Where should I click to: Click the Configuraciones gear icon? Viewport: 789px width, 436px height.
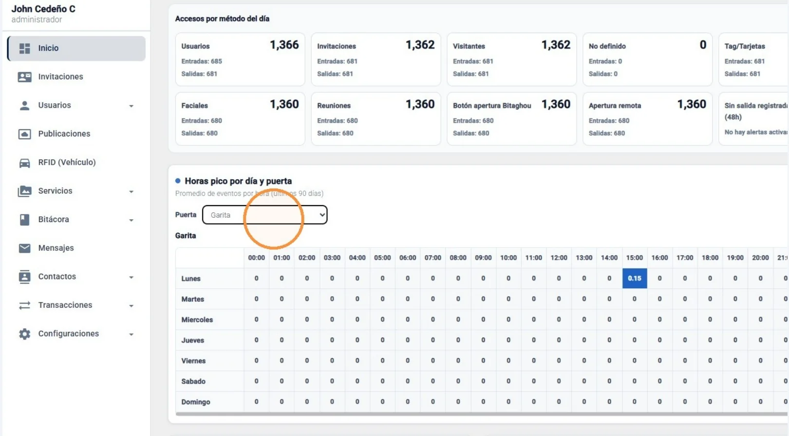coord(24,334)
